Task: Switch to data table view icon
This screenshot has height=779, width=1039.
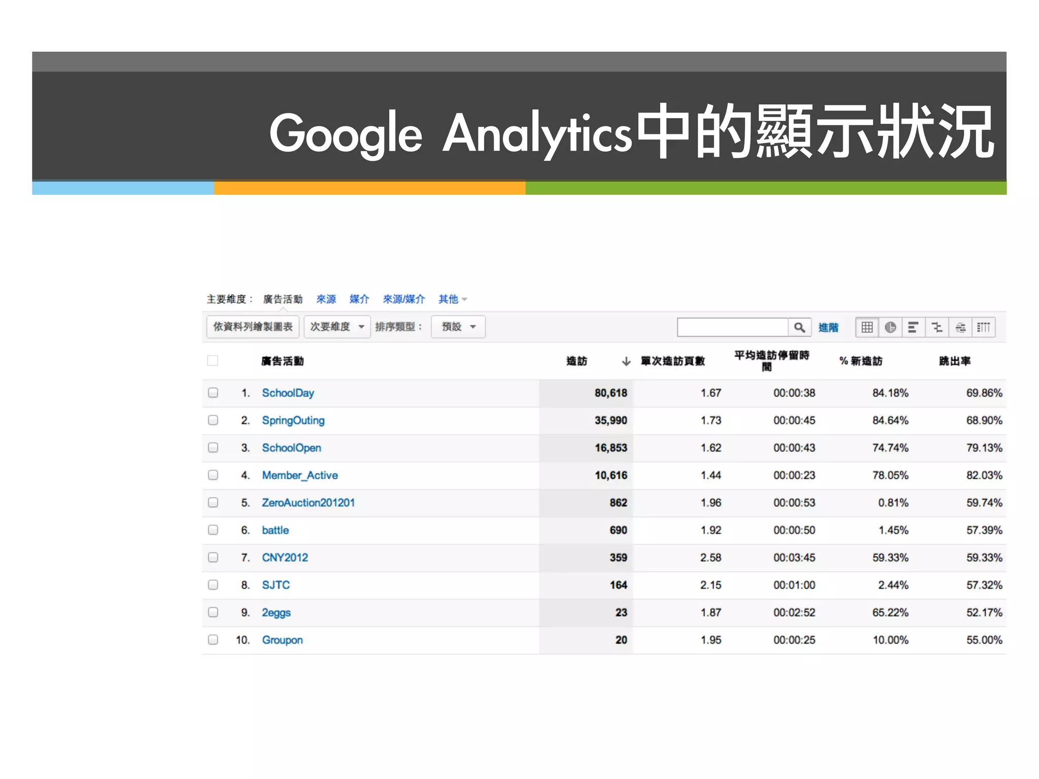Action: click(x=867, y=327)
